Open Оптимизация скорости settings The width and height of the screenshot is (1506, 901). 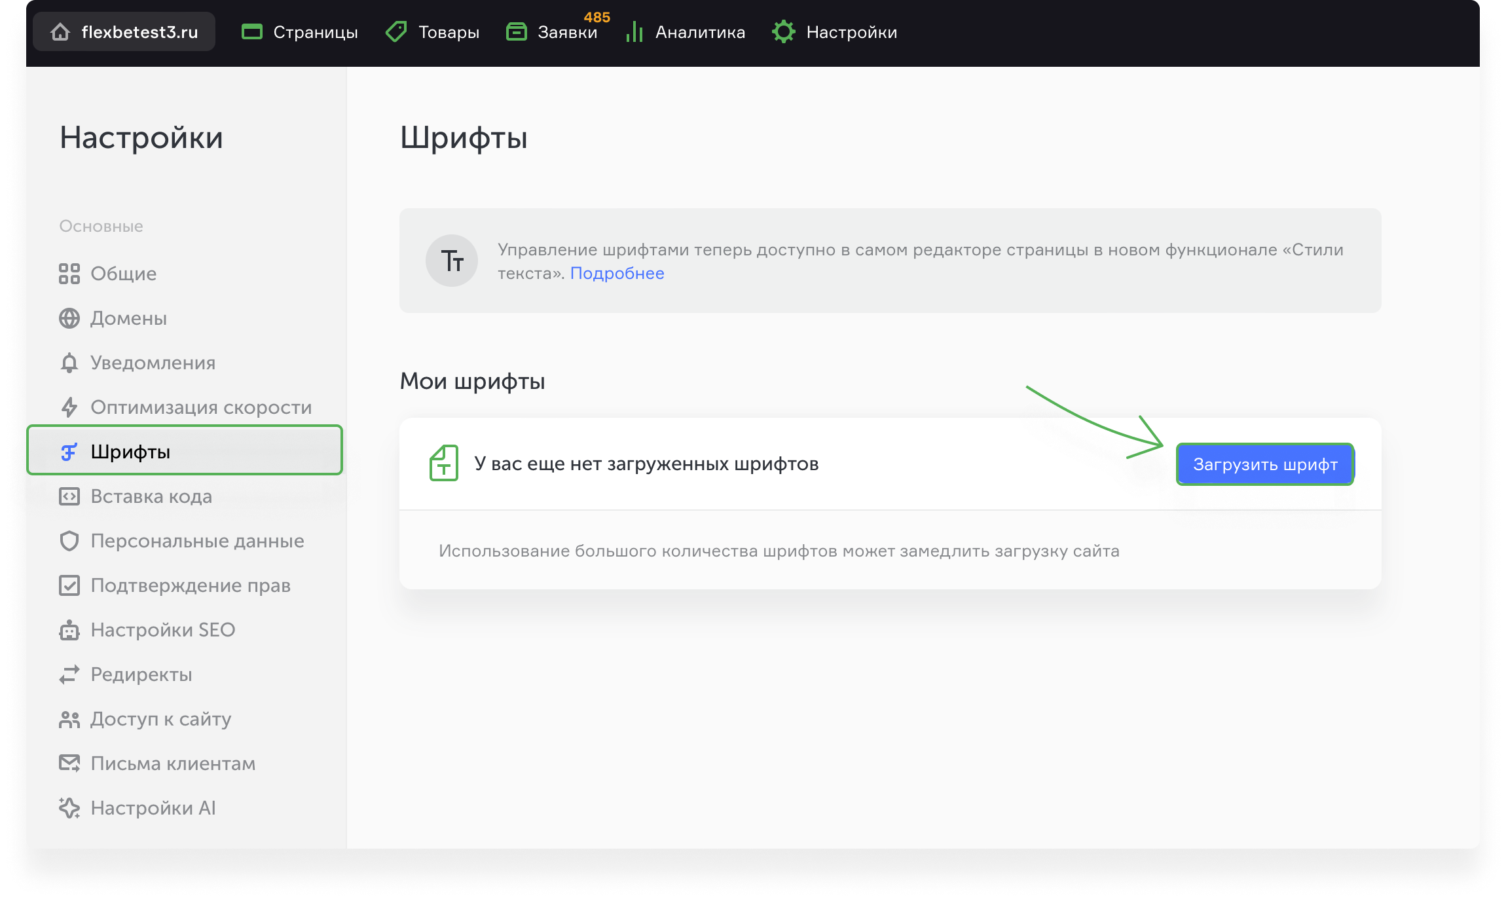coord(185,407)
